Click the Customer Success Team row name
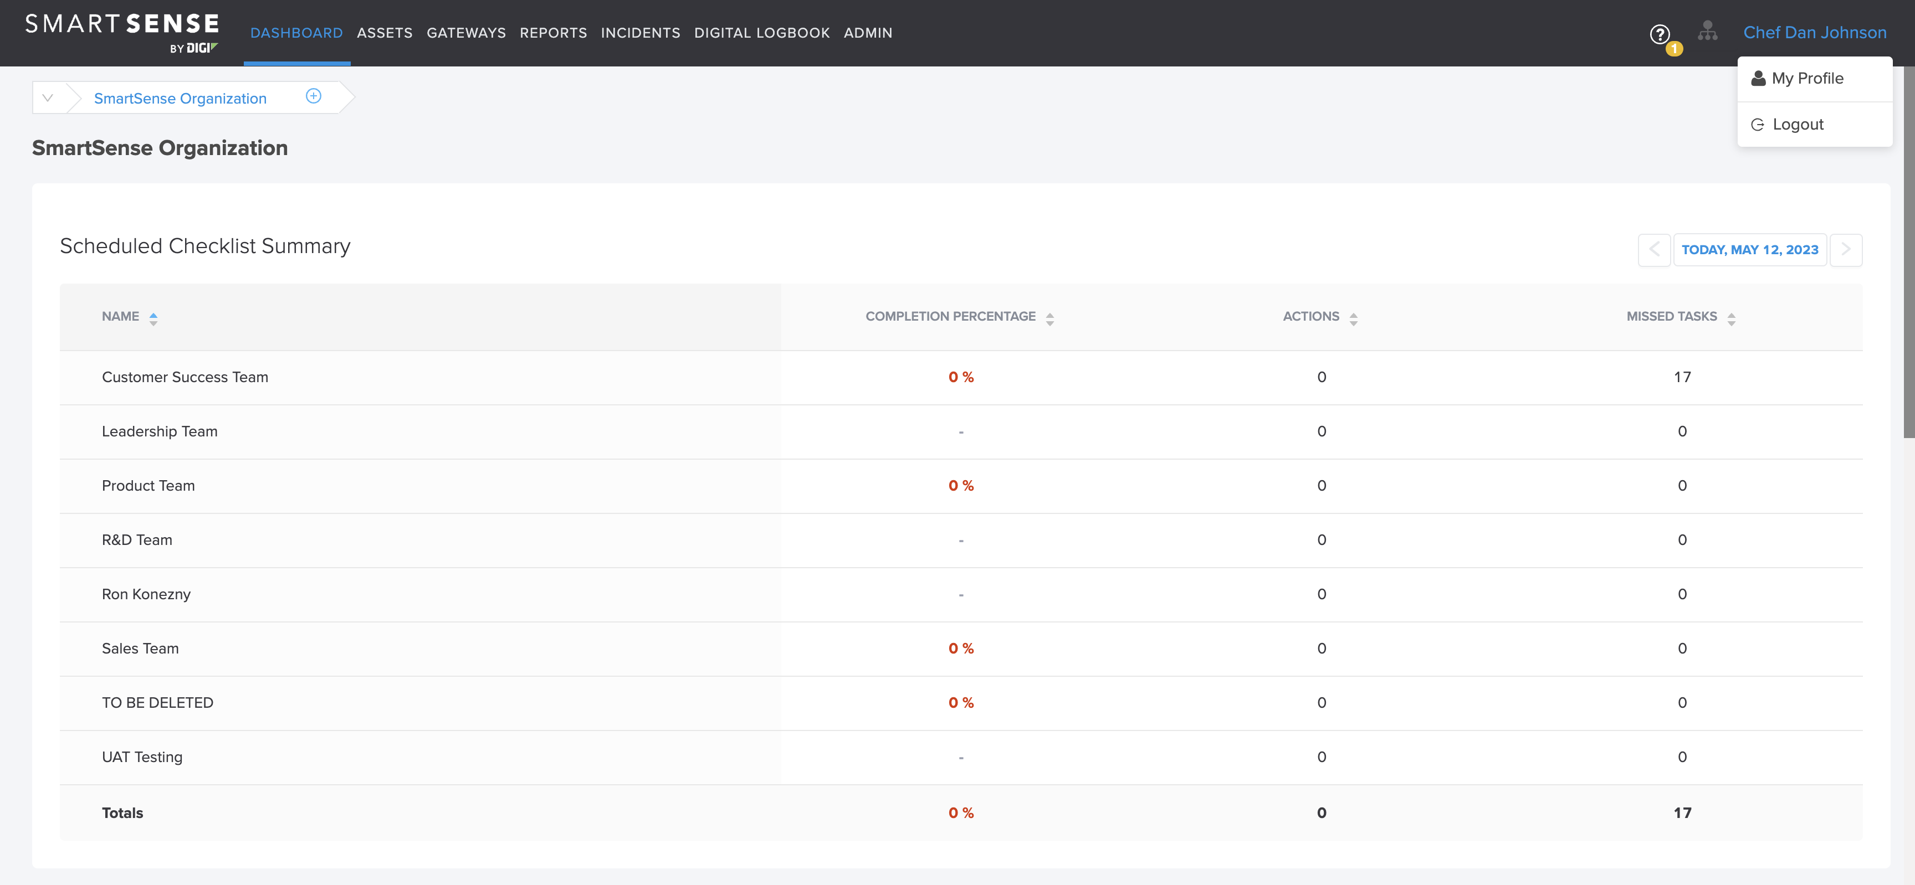 (185, 377)
